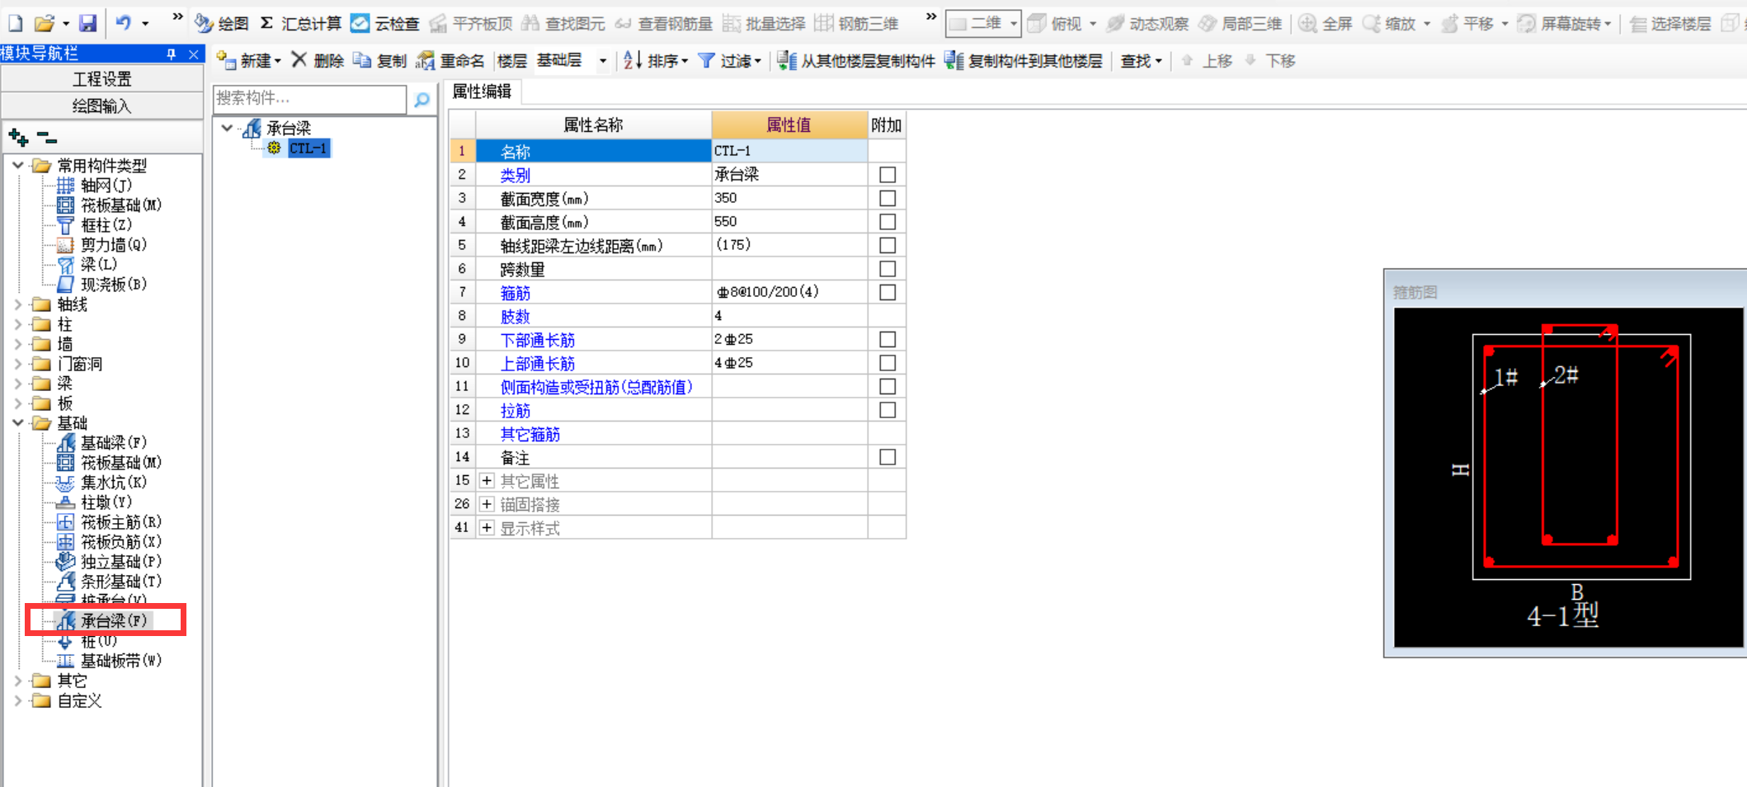1747x787 pixels.
Task: Click 全屏 fullscreen tool
Action: click(1326, 23)
